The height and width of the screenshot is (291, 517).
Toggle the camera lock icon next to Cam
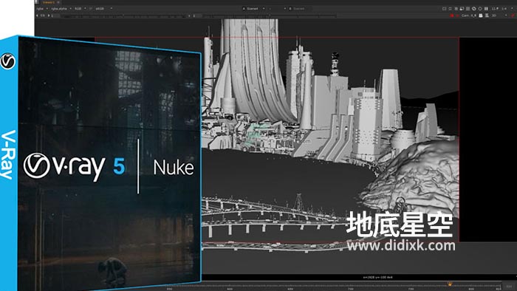[481, 16]
